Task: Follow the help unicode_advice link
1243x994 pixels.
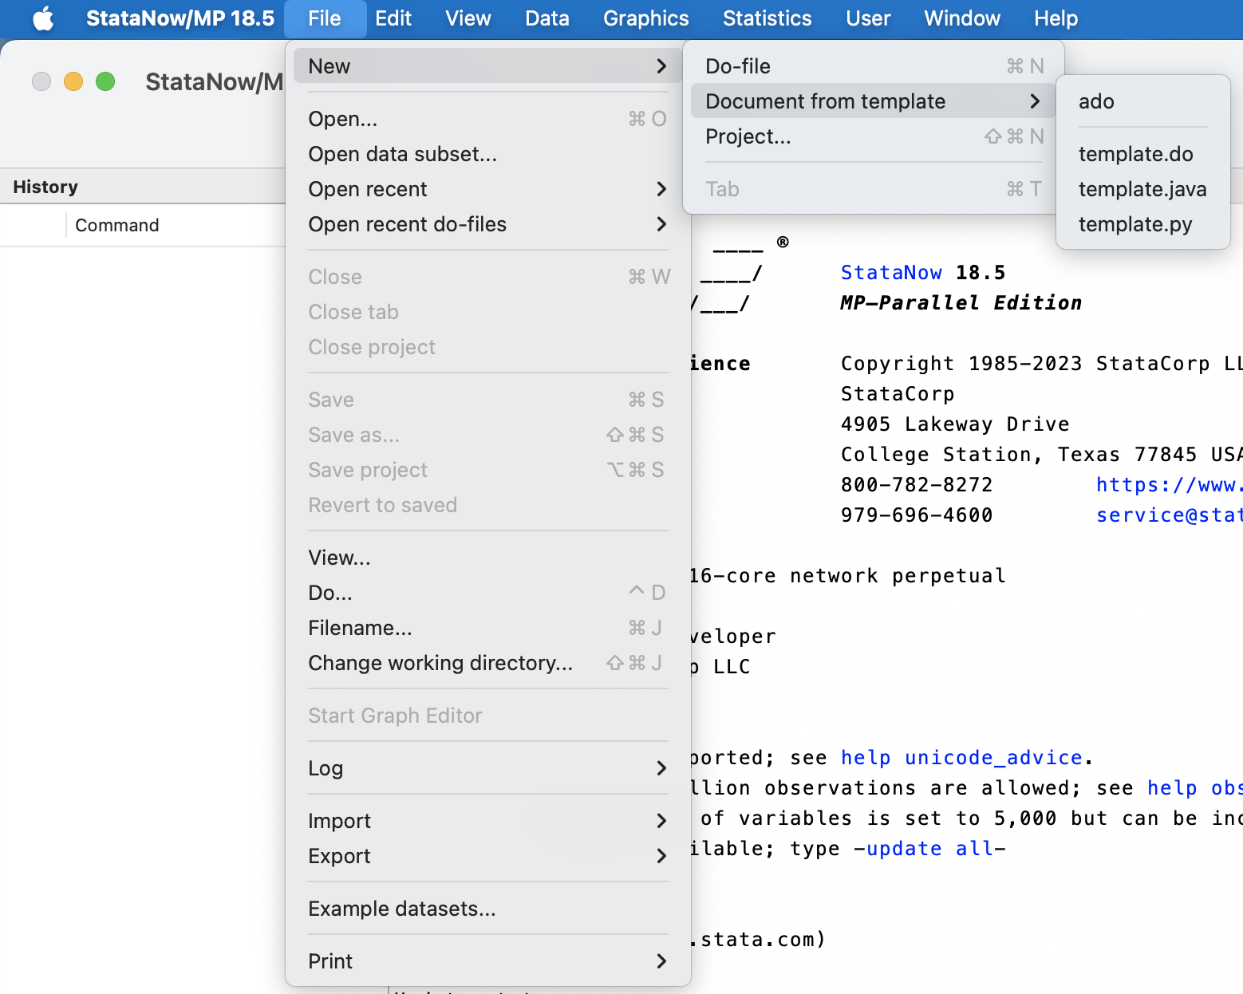Action: pyautogui.click(x=961, y=757)
